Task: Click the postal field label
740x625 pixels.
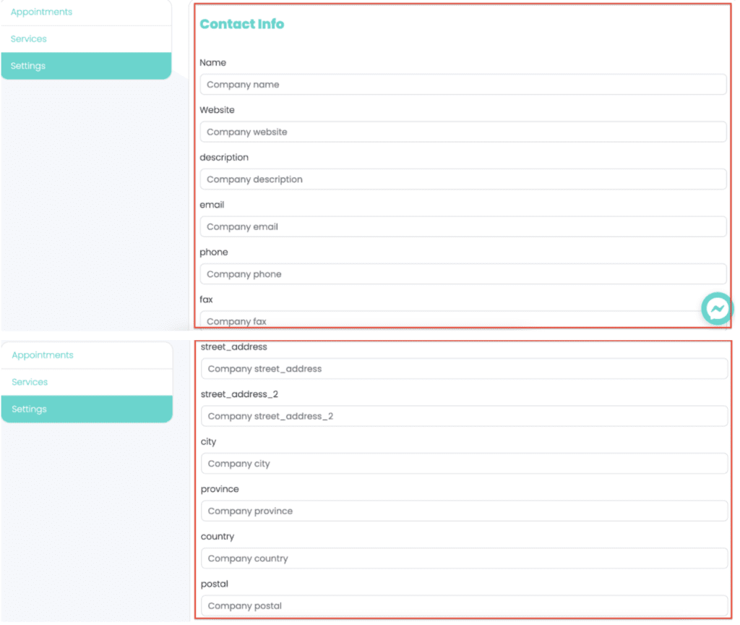Action: tap(214, 584)
